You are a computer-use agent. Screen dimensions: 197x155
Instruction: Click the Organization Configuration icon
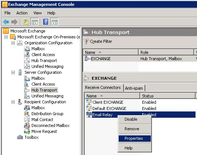(20, 43)
